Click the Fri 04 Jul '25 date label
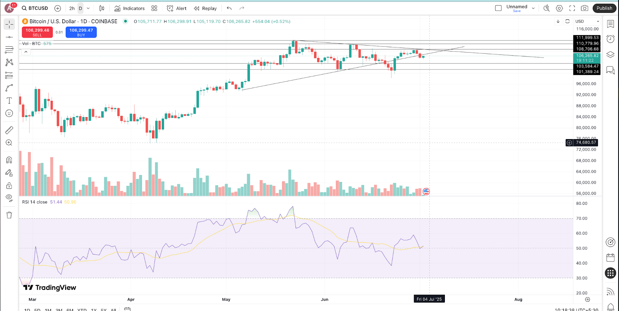 [429, 299]
